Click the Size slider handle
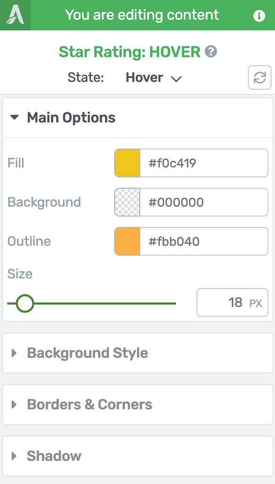 (x=25, y=303)
